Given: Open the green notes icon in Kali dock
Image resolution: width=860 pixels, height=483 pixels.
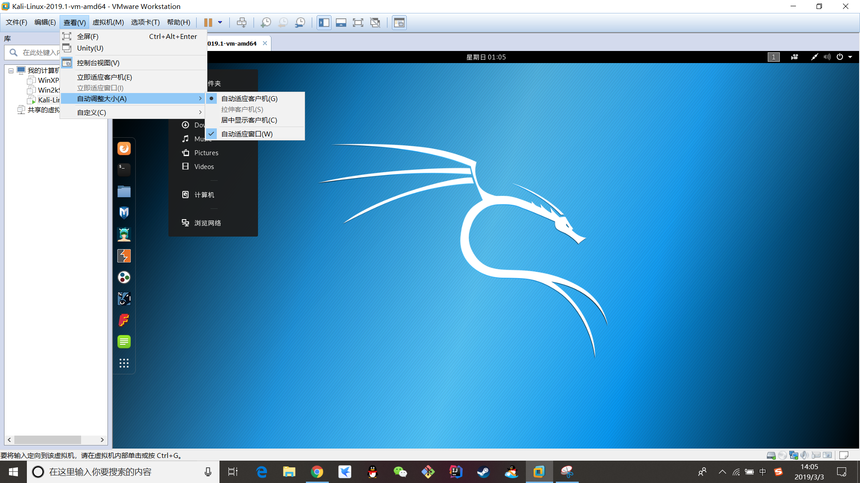Looking at the screenshot, I should (x=124, y=342).
